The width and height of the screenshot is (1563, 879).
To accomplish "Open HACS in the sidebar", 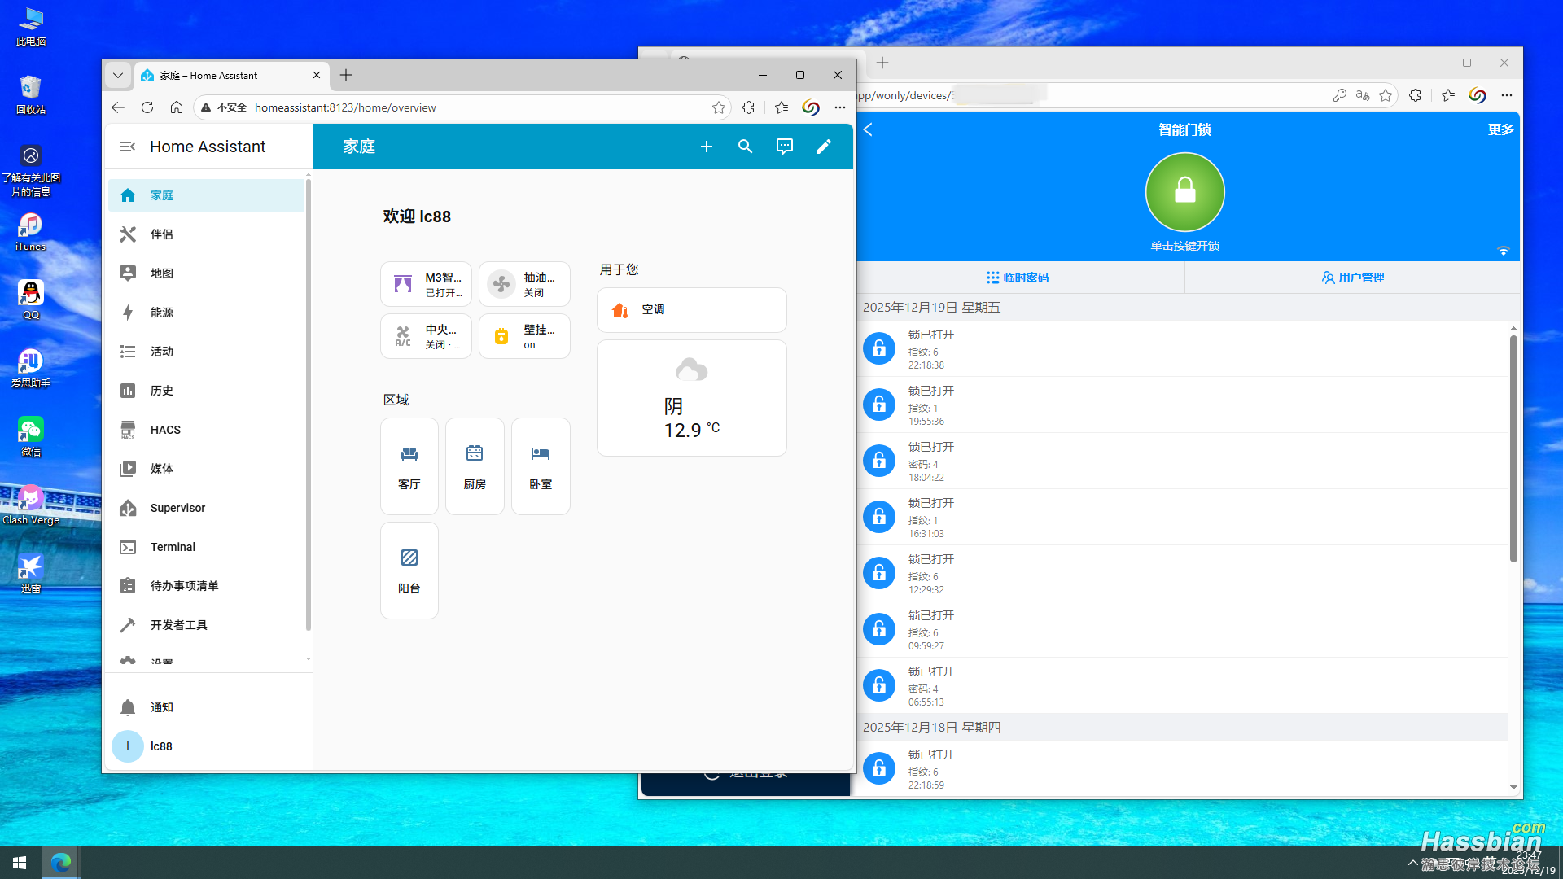I will tap(165, 430).
